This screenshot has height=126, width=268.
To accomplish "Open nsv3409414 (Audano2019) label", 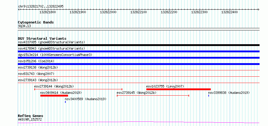I will (61, 93).
